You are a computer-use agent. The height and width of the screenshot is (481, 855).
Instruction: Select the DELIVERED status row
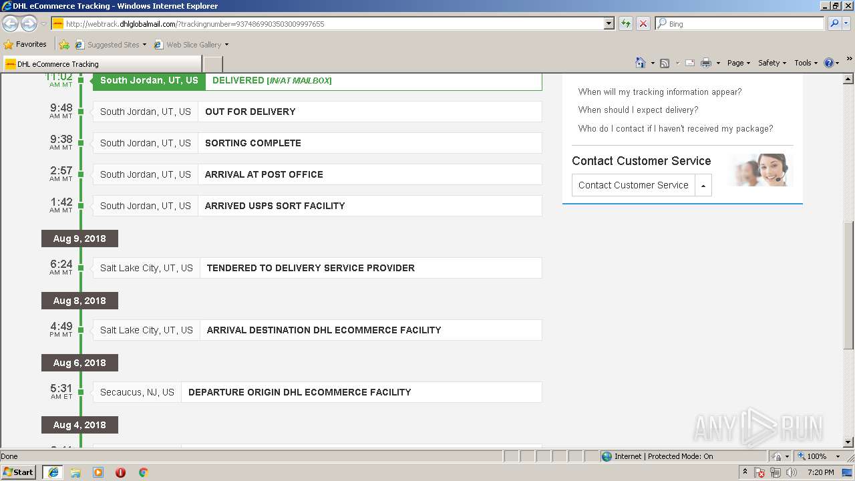pos(317,80)
